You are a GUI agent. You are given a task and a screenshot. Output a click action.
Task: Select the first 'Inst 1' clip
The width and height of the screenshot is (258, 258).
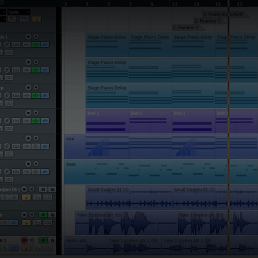click(x=107, y=121)
